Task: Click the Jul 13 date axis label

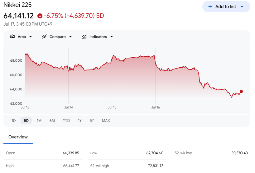Action: pos(25,107)
